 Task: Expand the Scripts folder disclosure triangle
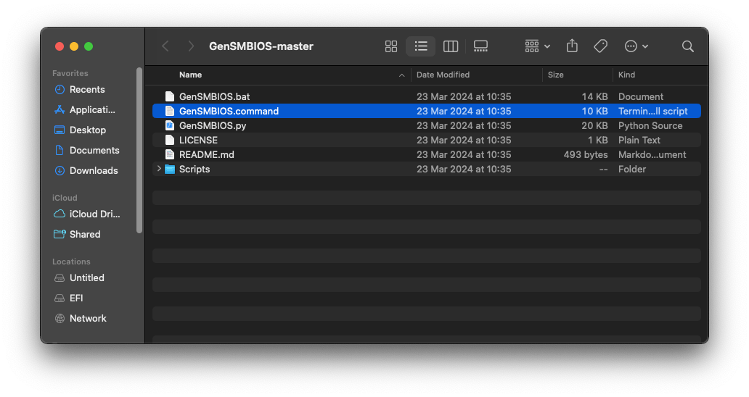(x=159, y=169)
